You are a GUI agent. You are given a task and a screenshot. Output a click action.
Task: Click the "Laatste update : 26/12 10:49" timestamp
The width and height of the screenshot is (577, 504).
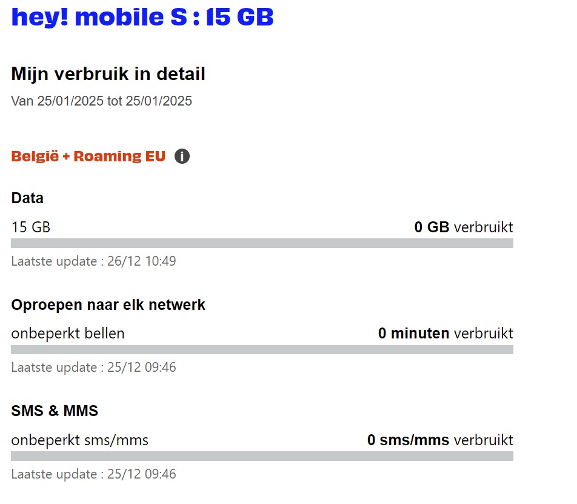pyautogui.click(x=93, y=261)
